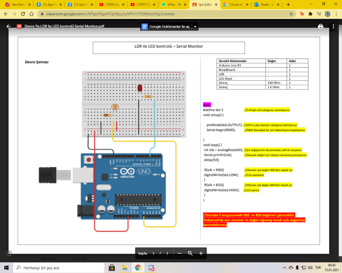Image resolution: width=342 pixels, height=273 pixels.
Task: Click the browser back button
Action: click(x=6, y=14)
